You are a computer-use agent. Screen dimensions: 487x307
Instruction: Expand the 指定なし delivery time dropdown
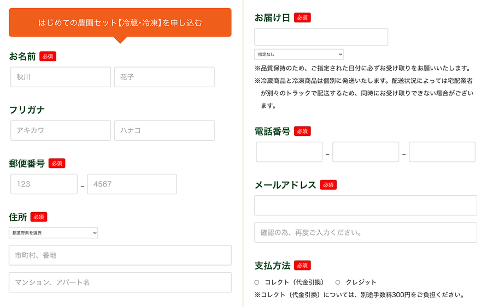click(x=298, y=55)
